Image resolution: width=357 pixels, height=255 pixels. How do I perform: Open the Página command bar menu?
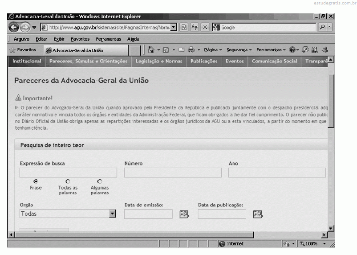click(213, 50)
